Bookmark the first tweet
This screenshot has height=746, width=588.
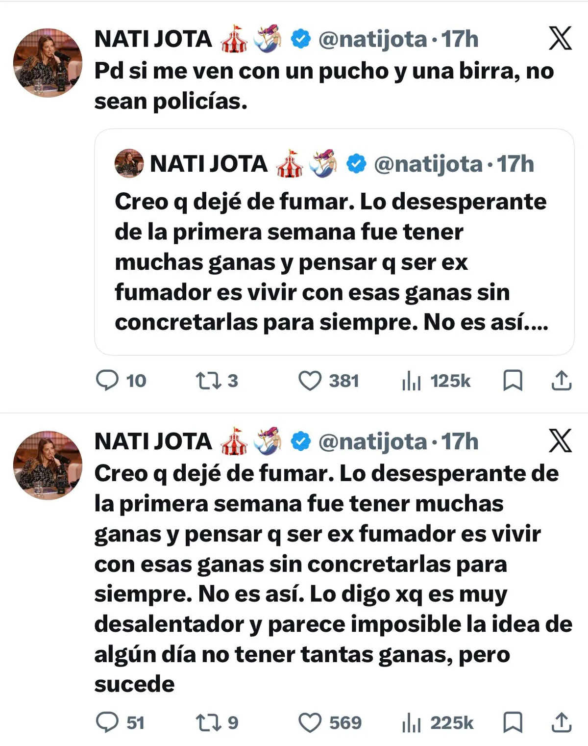point(513,381)
